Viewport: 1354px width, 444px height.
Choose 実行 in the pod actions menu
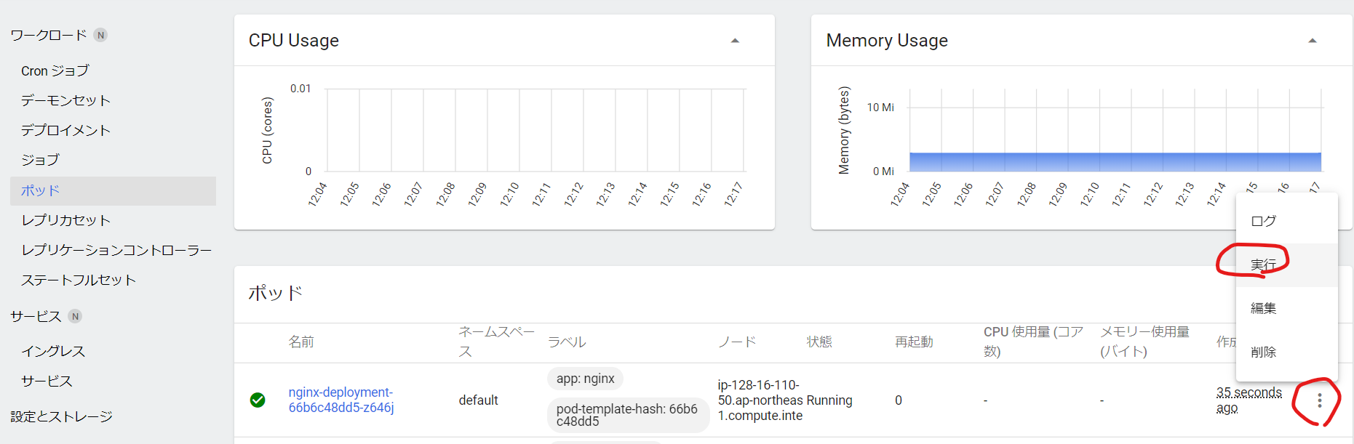click(x=1264, y=265)
